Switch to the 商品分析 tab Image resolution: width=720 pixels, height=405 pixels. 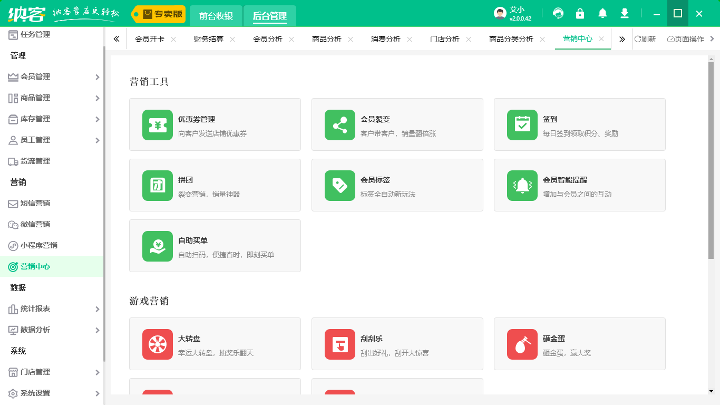coord(326,38)
